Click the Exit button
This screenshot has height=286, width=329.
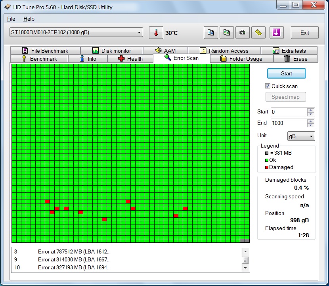[305, 33]
